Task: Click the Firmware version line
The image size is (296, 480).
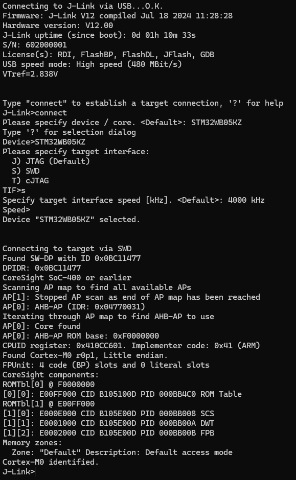Action: [118, 16]
